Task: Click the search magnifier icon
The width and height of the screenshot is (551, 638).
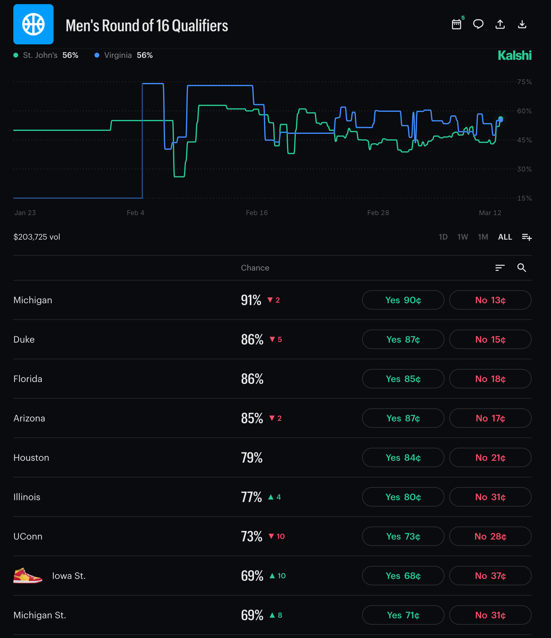Action: tap(521, 267)
